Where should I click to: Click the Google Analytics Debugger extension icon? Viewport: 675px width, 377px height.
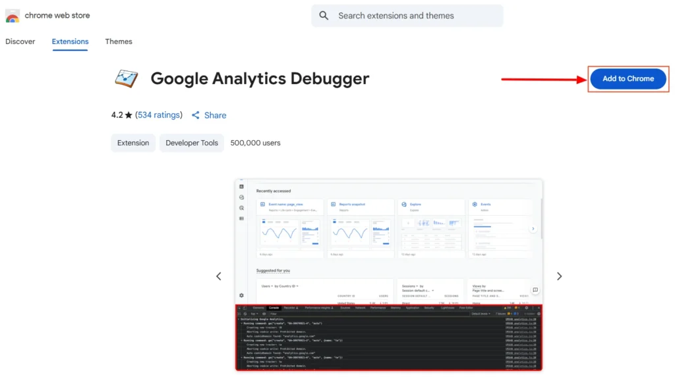pyautogui.click(x=127, y=78)
